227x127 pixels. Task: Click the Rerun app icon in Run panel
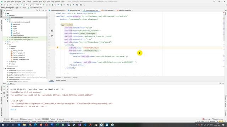point(4,86)
